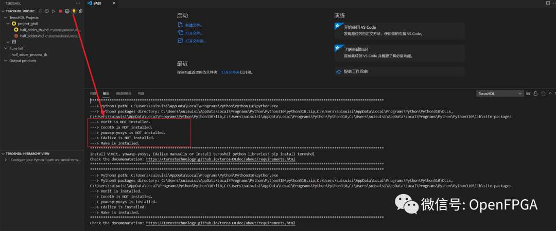
Task: Open output log in editor icon
Action: point(543,93)
